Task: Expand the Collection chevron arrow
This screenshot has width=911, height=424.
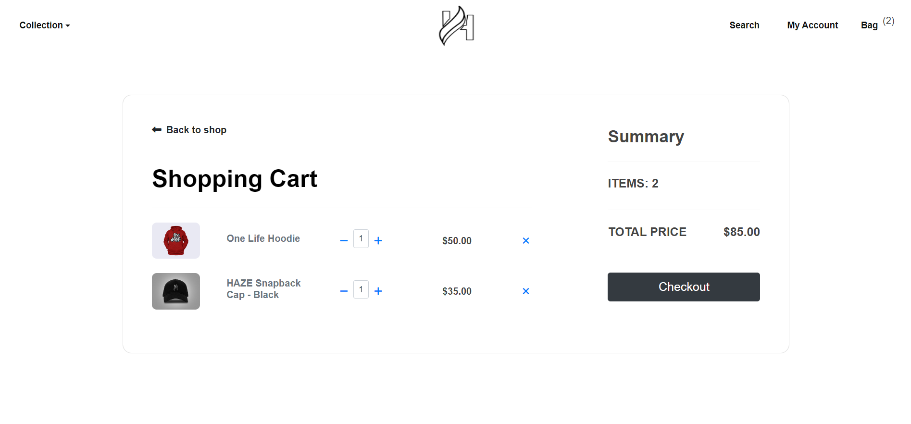Action: pos(68,26)
